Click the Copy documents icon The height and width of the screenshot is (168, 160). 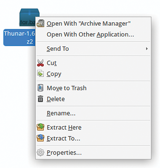(40, 73)
